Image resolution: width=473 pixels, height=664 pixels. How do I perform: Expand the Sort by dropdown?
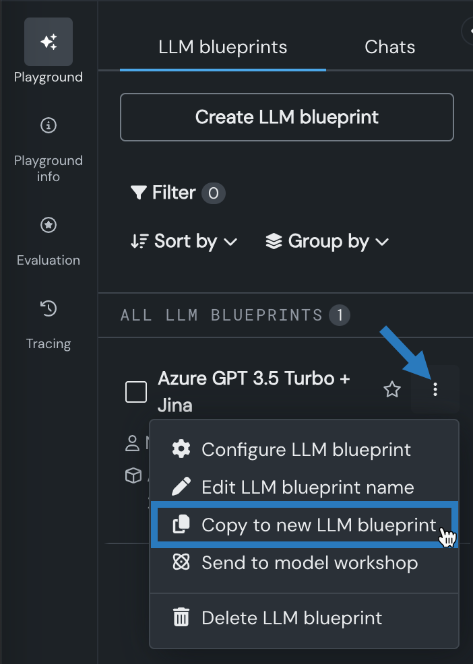tap(184, 241)
